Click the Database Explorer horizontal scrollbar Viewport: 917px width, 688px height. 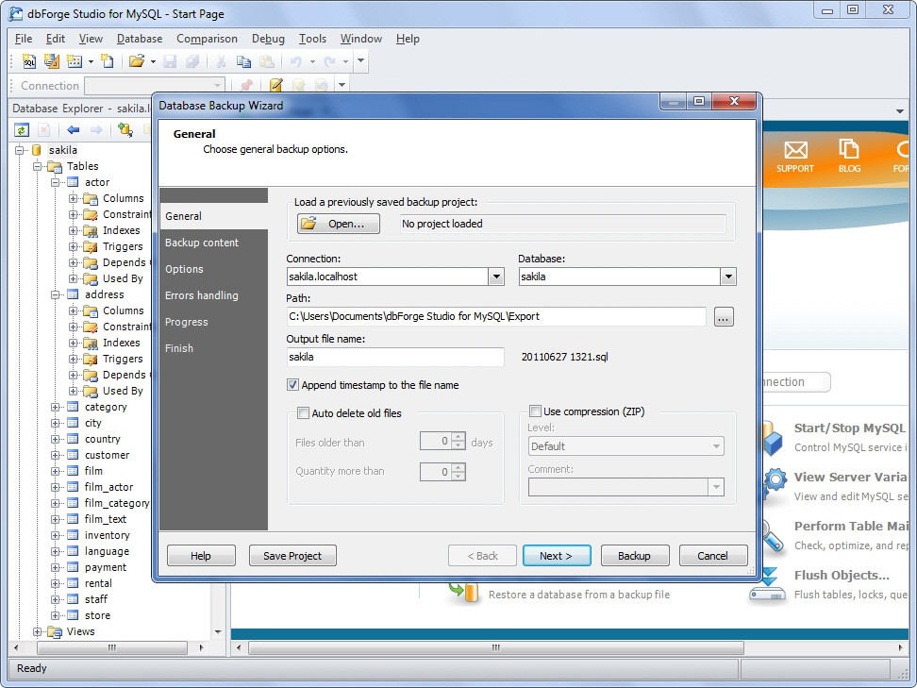pos(111,647)
